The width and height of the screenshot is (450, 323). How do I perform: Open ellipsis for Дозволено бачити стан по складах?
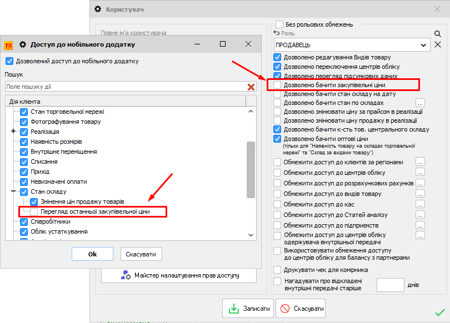pyautogui.click(x=421, y=103)
